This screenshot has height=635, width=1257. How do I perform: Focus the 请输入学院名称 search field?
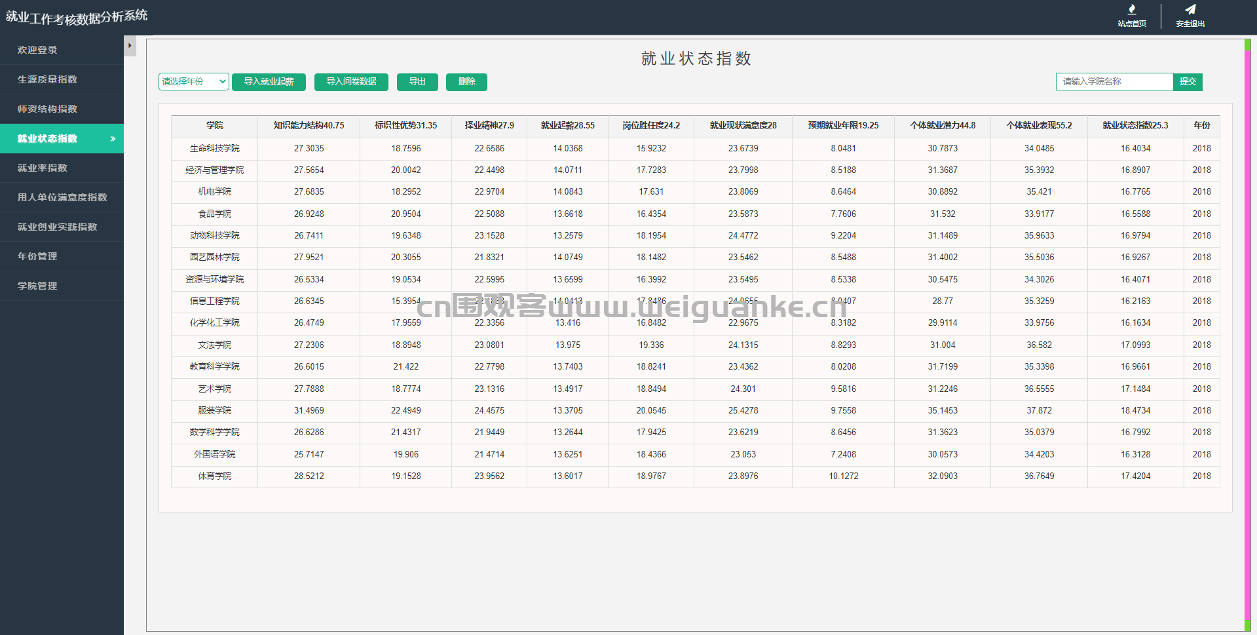[x=1114, y=81]
